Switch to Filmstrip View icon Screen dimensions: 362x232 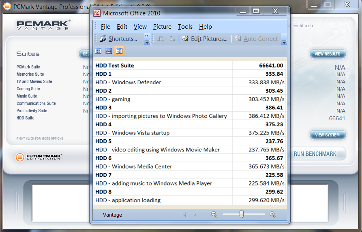tap(109, 51)
